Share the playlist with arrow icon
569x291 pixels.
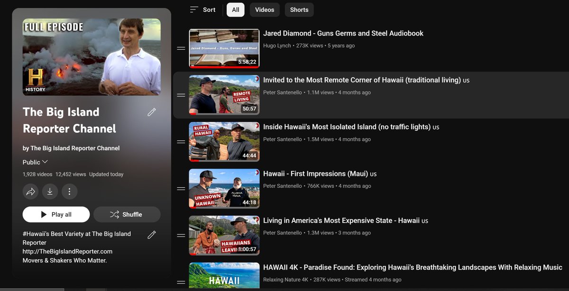coord(30,191)
